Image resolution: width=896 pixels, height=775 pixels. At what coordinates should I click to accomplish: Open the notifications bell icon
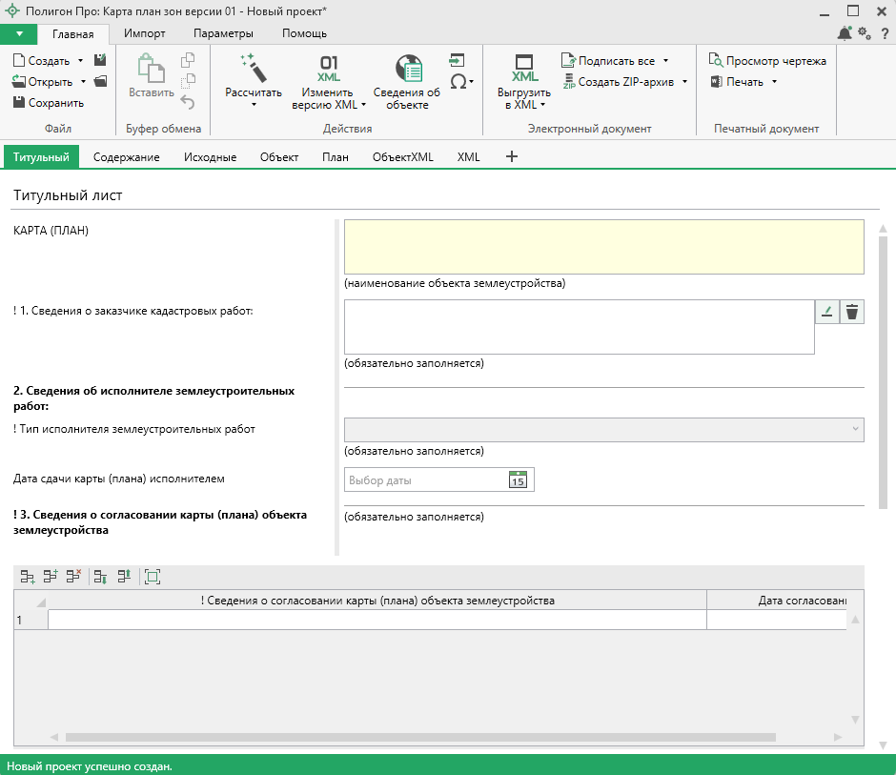pos(845,33)
